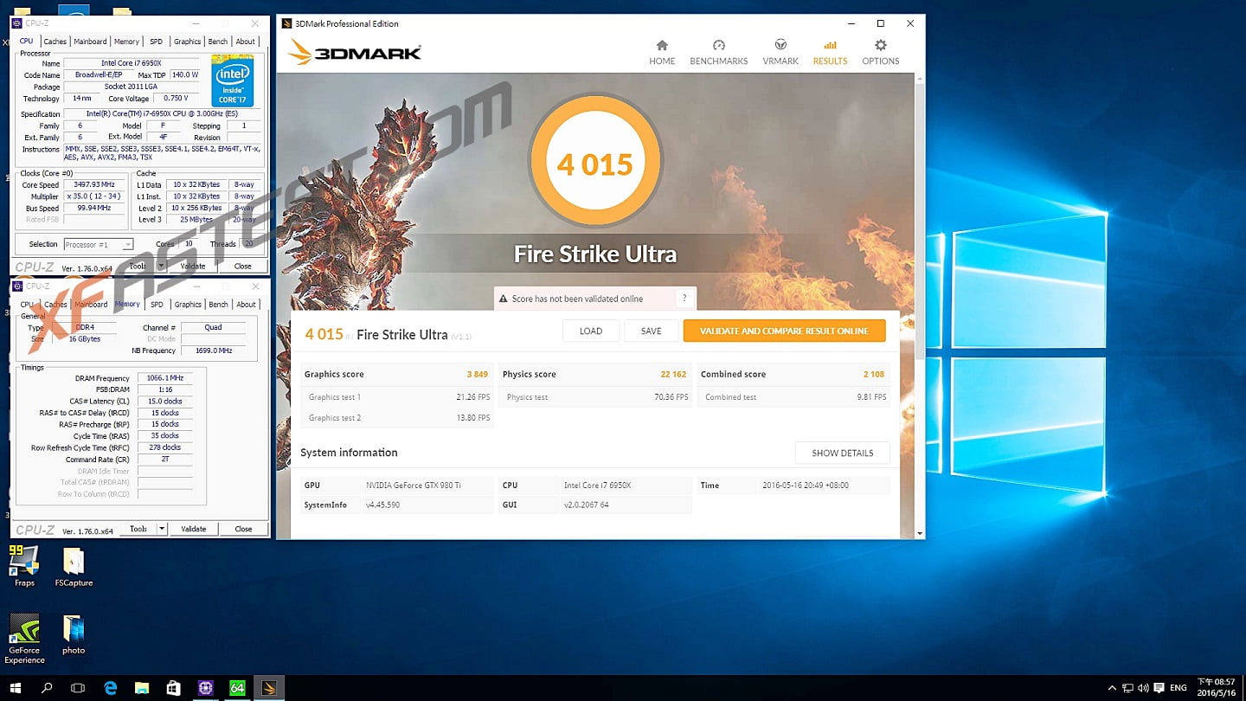Open the FSCapture desktop icon

(x=74, y=563)
